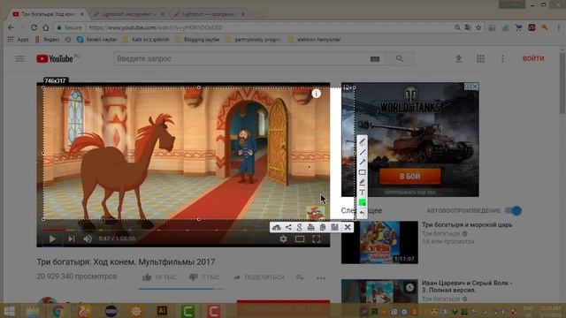Mute the video volume
Viewport: 566px width, 318px height.
88,238
